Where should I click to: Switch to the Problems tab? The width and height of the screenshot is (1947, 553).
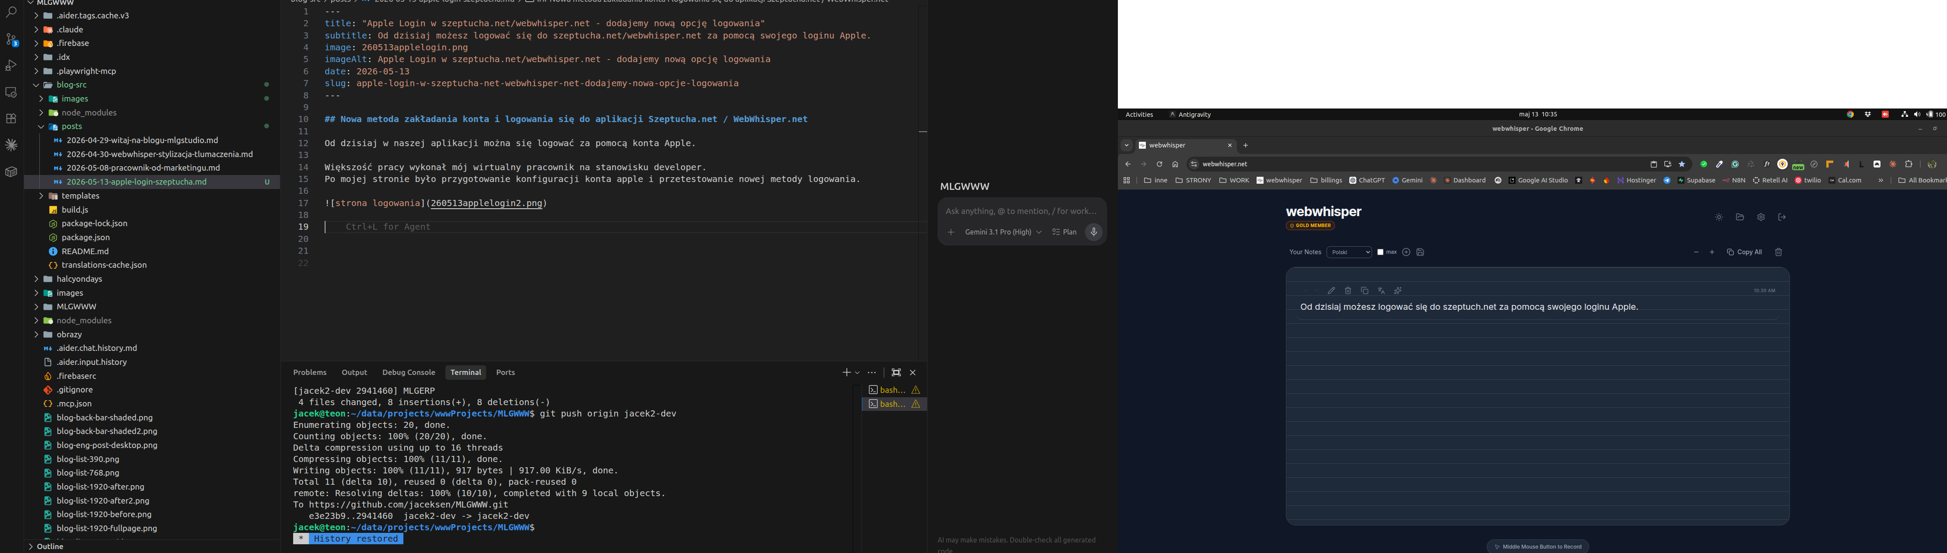310,372
